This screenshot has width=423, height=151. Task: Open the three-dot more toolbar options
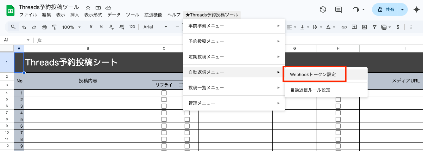point(411,27)
